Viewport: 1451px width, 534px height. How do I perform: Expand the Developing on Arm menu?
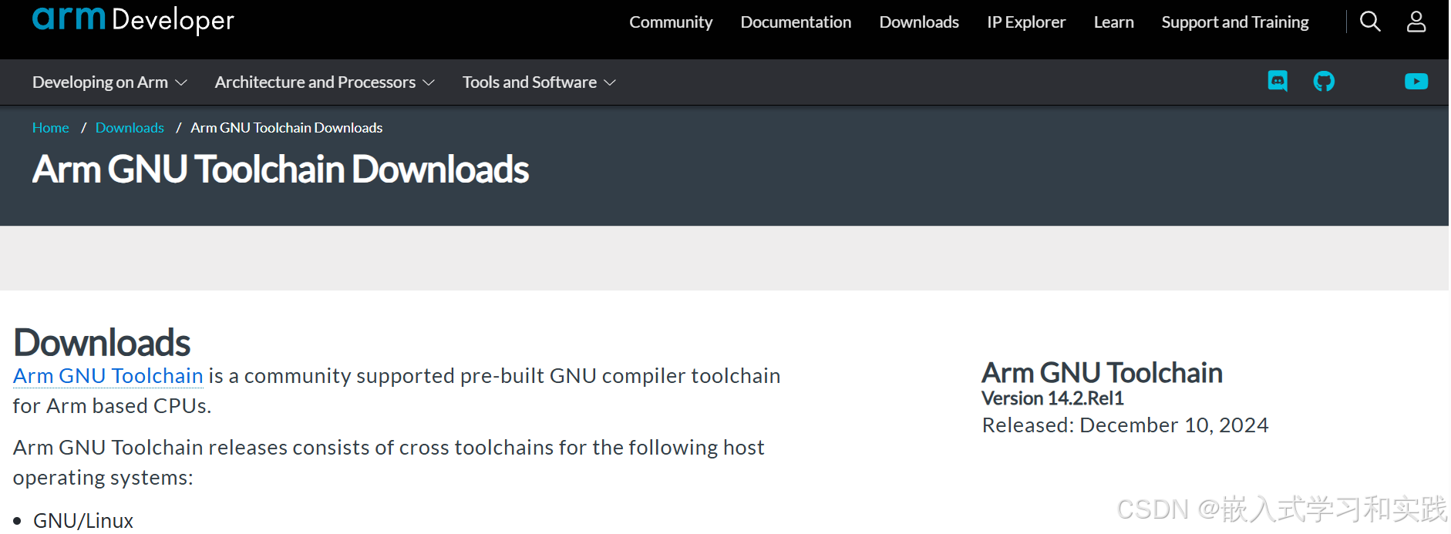109,82
